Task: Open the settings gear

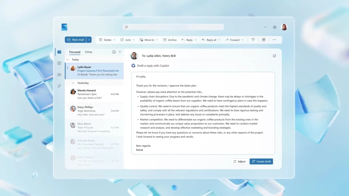Action: [275, 27]
